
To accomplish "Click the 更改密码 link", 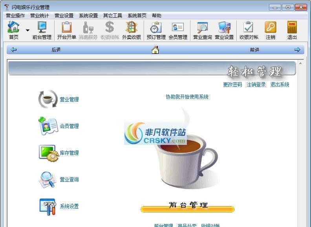I will (232, 84).
